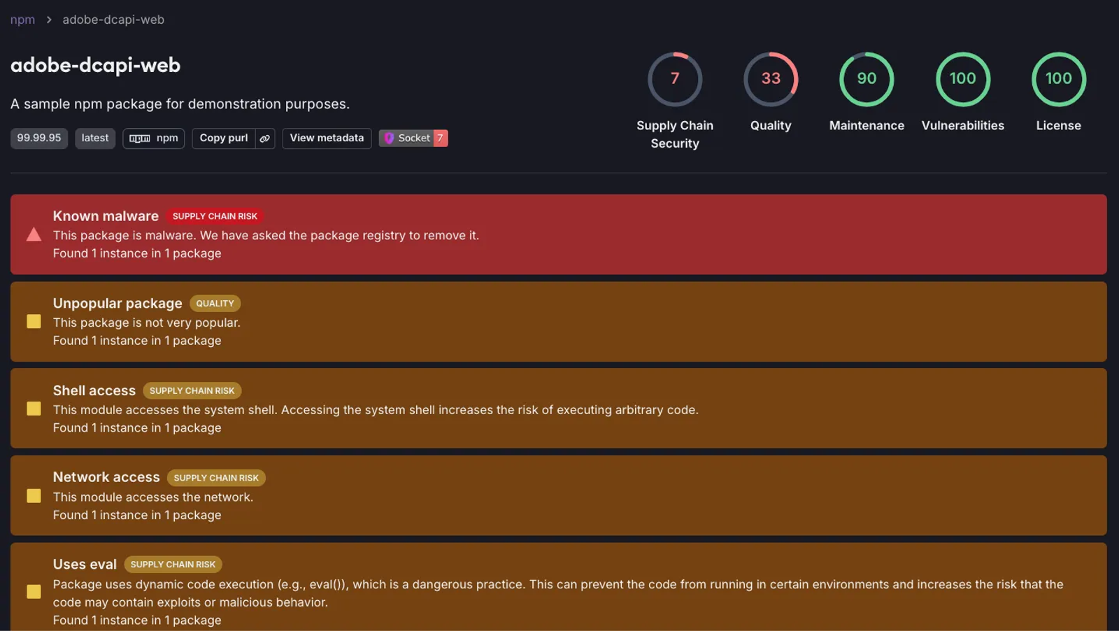
Task: Click 'This module accesses the network.' text
Action: pyautogui.click(x=153, y=497)
